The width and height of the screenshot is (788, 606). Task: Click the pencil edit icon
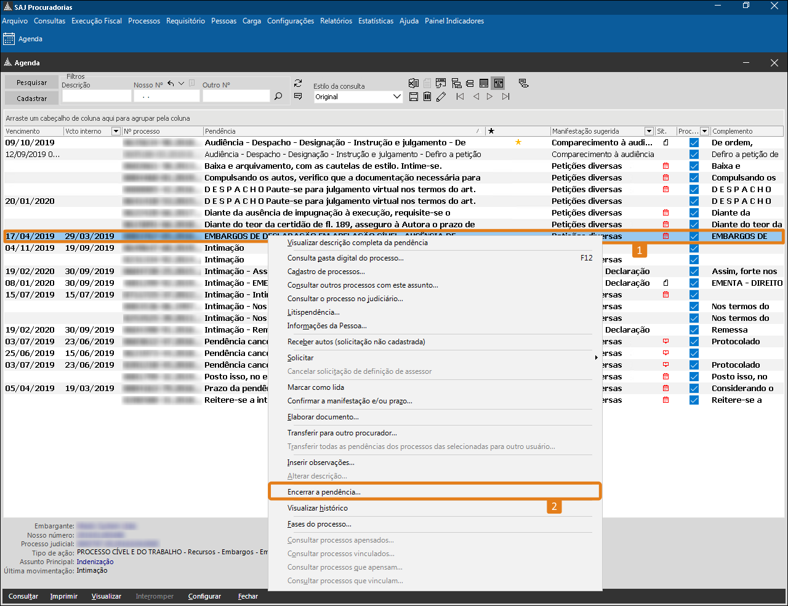[441, 97]
